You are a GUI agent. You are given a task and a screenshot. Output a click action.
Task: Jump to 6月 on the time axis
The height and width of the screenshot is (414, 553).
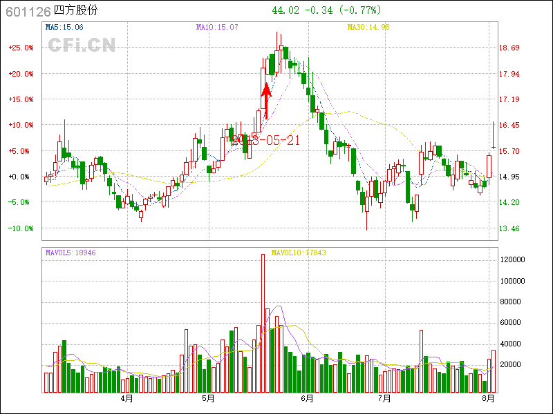click(307, 399)
